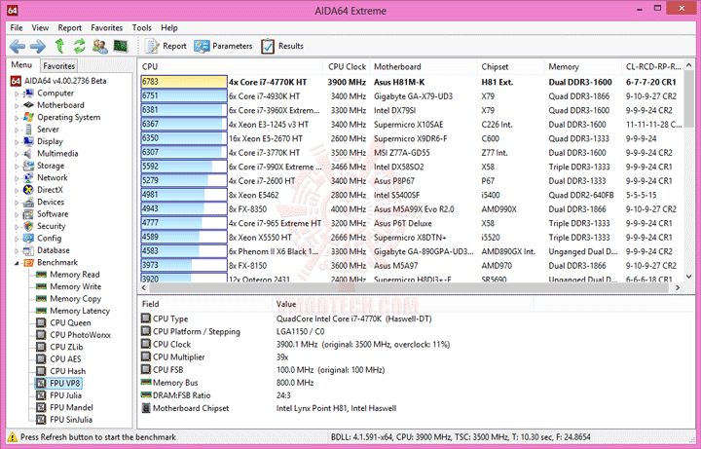The image size is (701, 449).
Task: Select the 4943 score bar for FX-8350
Action: pos(184,208)
